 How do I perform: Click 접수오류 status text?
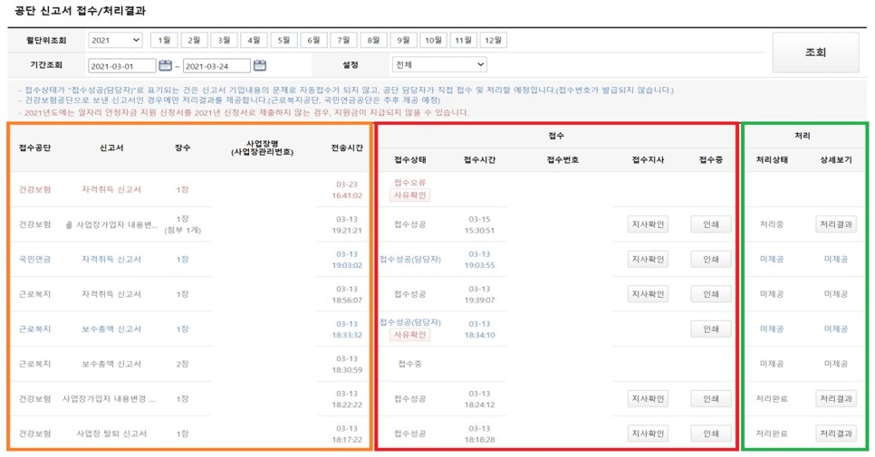pos(409,182)
